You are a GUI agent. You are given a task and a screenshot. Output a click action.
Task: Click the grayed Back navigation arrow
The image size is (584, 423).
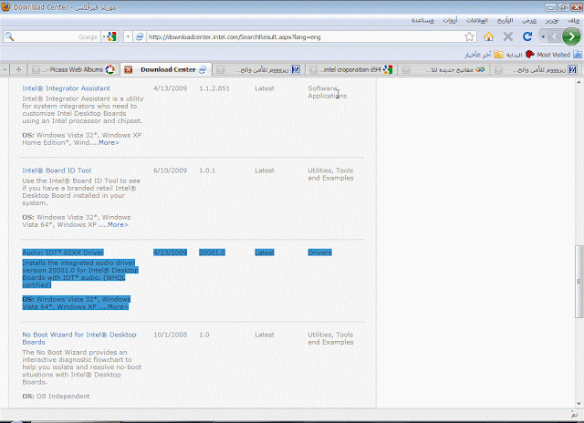(555, 36)
